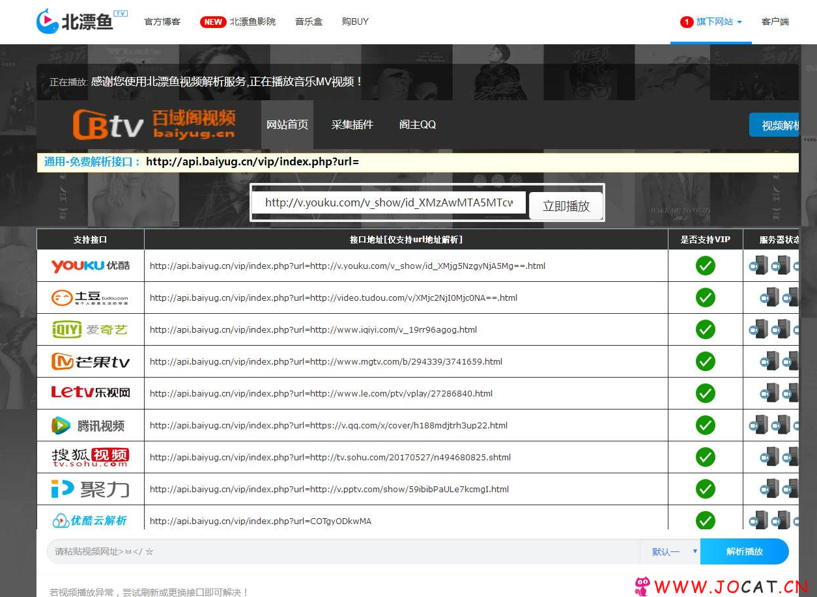Click the NEW badge beside 北漂鱼影院
This screenshot has height=597, width=817.
[x=212, y=21]
